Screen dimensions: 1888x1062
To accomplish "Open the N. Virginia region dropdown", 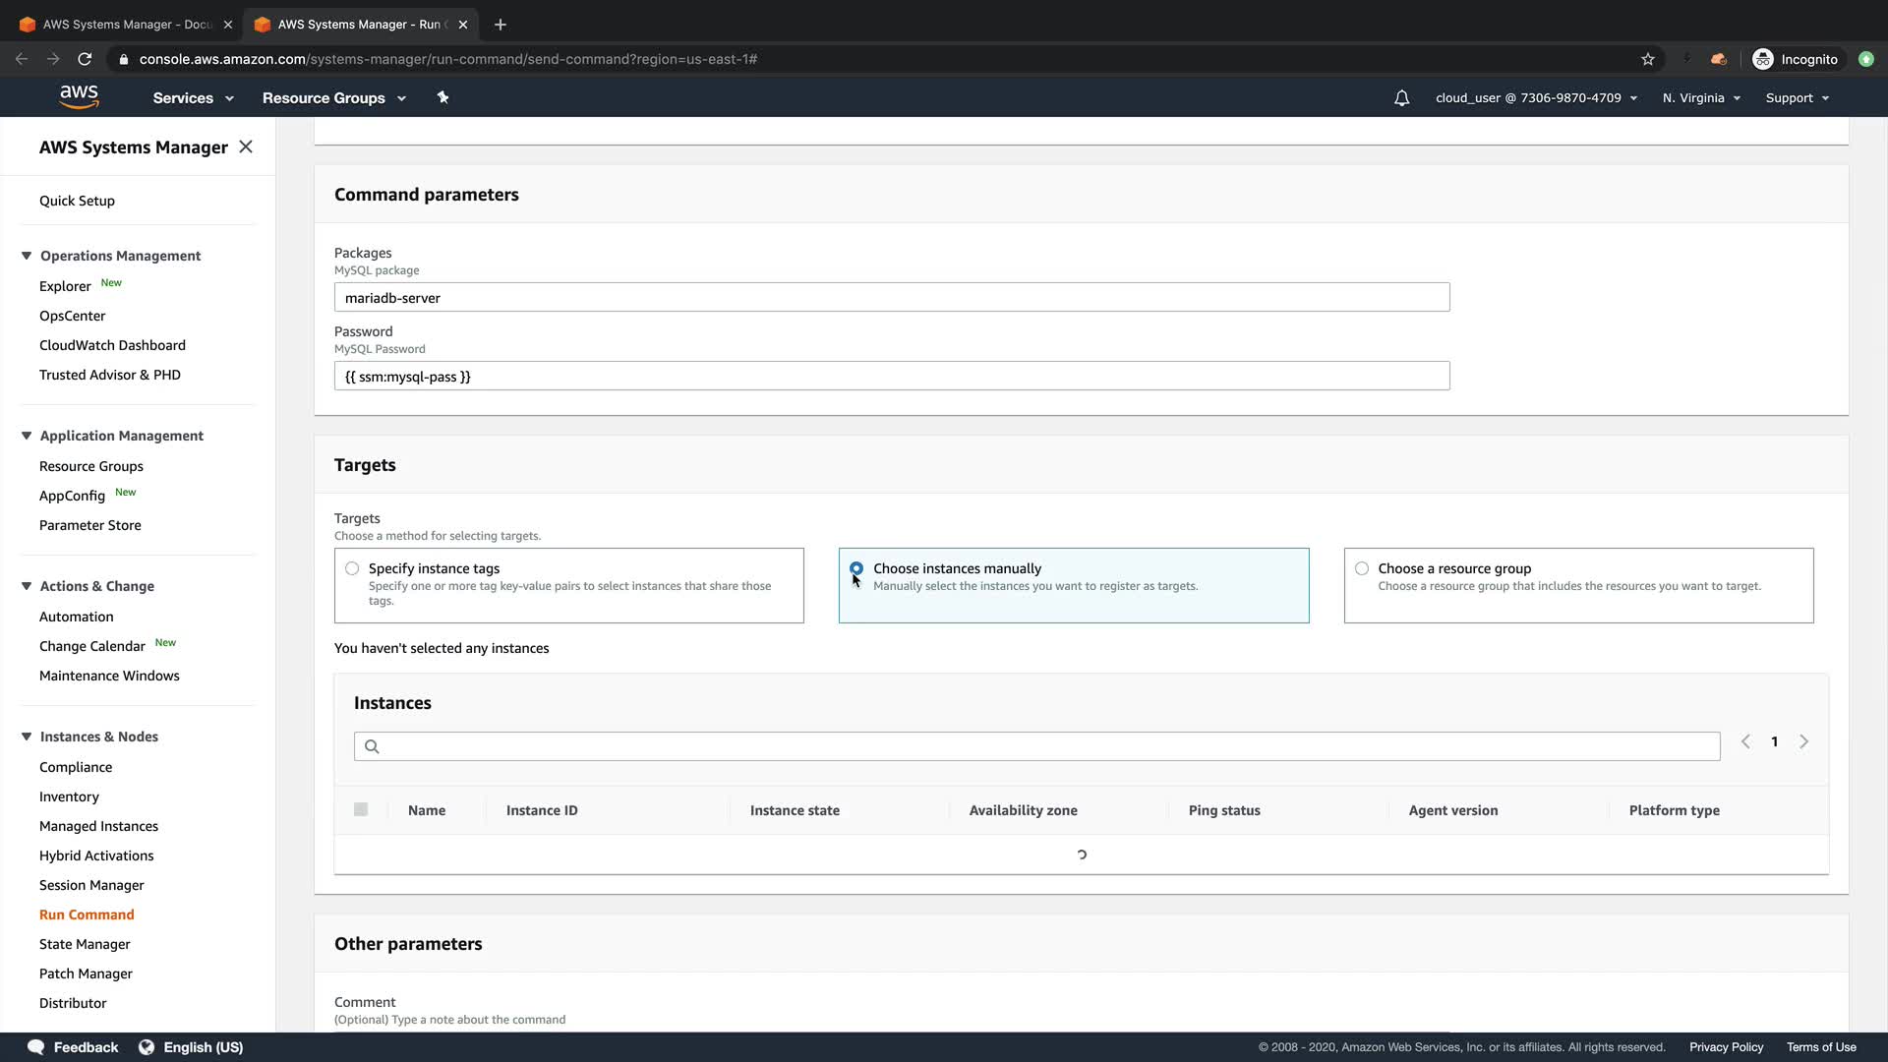I will click(1701, 98).
